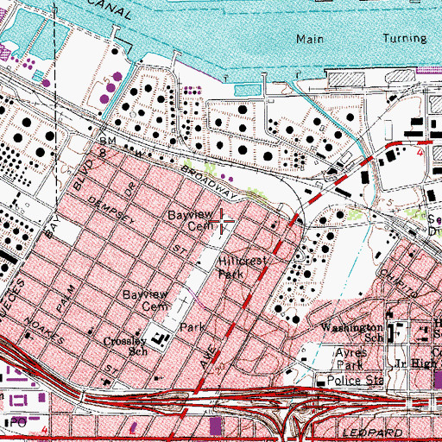The image size is (442, 442).
Task: Click the Crossley Sch label
Action: (x=125, y=346)
